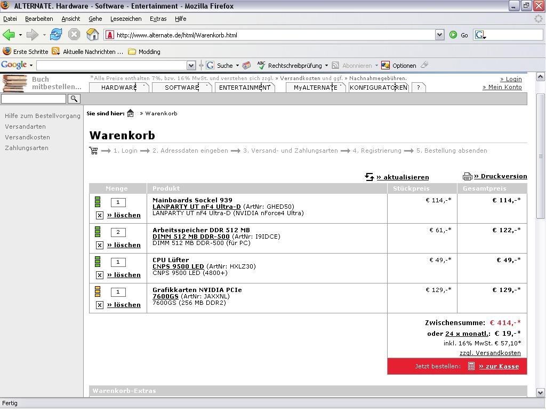The image size is (546, 410).
Task: Click the grey Forward arrow button
Action: [33, 35]
